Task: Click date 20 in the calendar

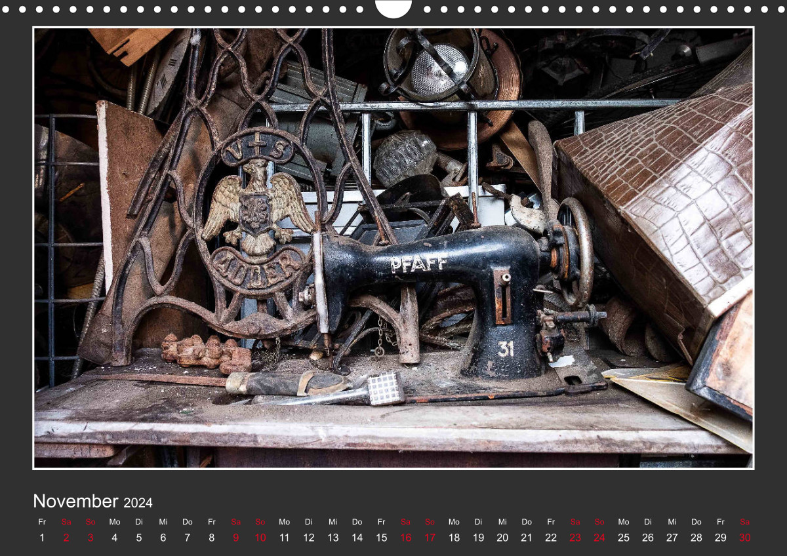Action: tap(502, 538)
